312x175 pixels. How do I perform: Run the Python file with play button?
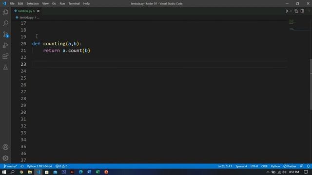pos(287,11)
